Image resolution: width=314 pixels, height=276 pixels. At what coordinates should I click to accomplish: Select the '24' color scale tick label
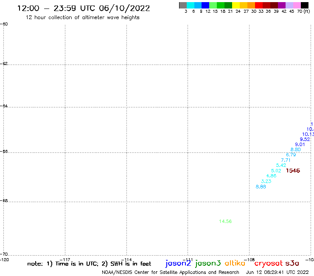click(238, 11)
